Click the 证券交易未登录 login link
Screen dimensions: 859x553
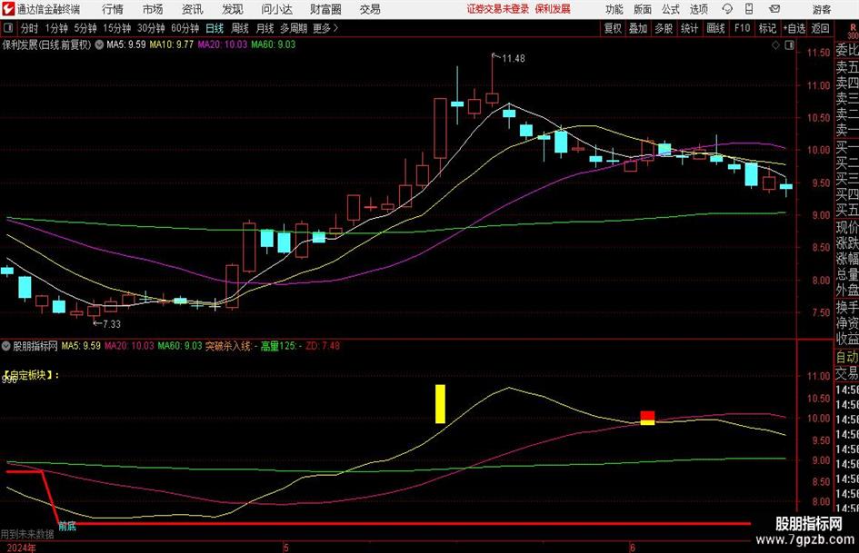pyautogui.click(x=498, y=9)
